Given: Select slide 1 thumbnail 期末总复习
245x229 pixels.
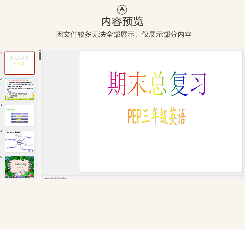Looking at the screenshot, I should coord(20,63).
